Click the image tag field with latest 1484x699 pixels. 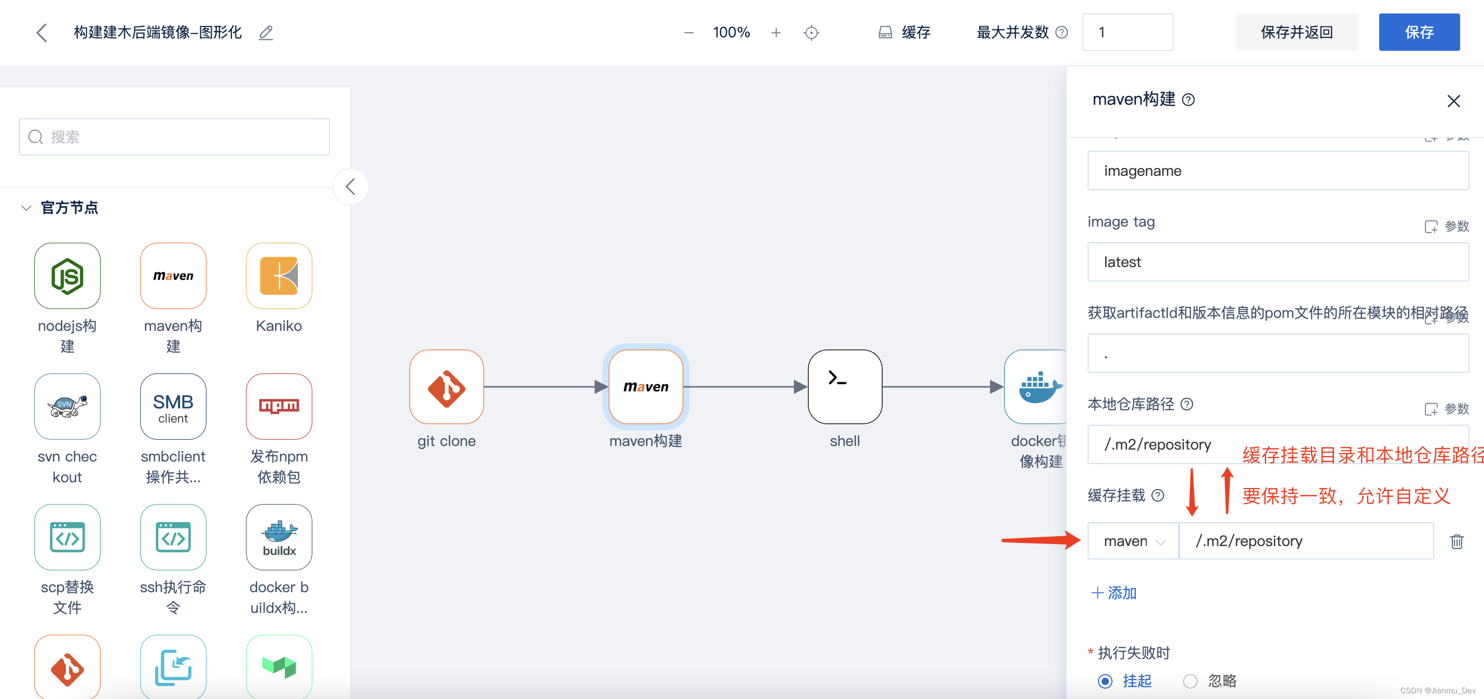pyautogui.click(x=1278, y=262)
